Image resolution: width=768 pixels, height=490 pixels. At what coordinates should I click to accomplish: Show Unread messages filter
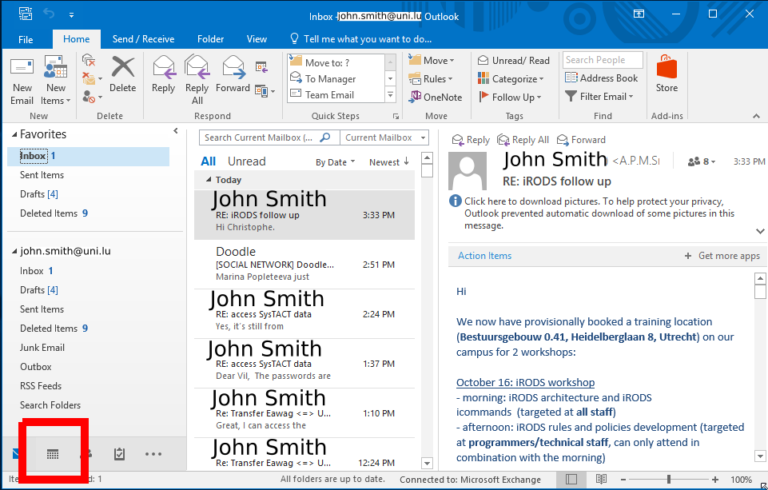click(246, 161)
